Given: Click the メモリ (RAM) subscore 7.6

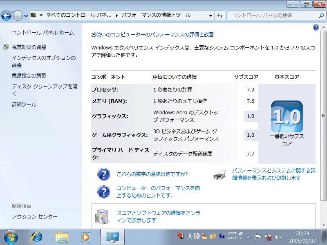Looking at the screenshot, I should [251, 101].
